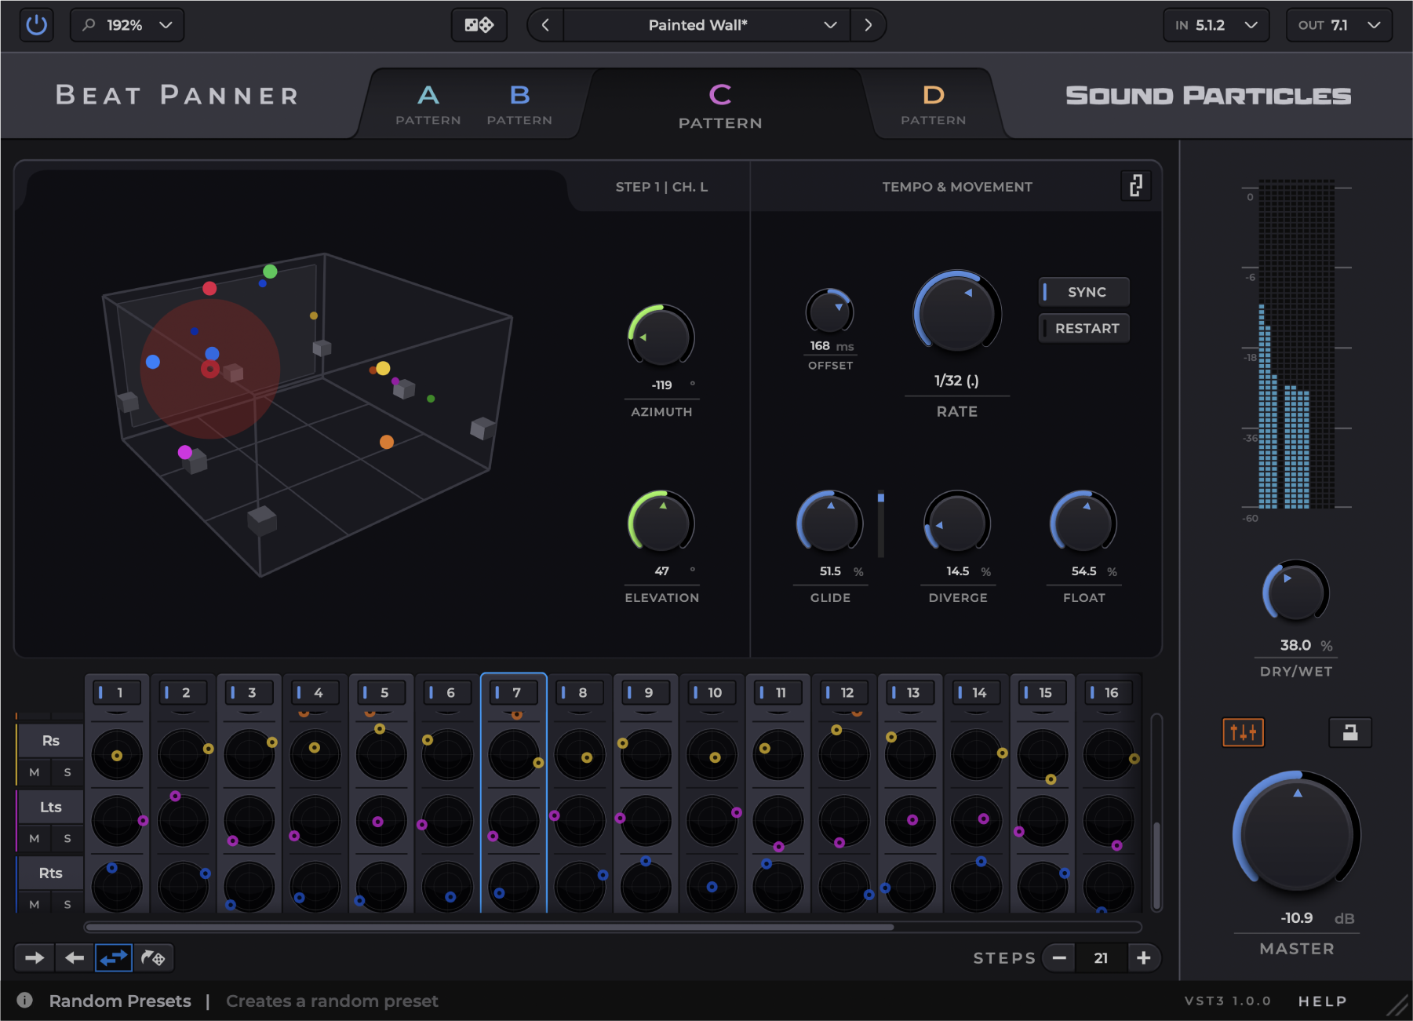Select Lts position pad for step 13
The image size is (1413, 1021).
pos(910,821)
